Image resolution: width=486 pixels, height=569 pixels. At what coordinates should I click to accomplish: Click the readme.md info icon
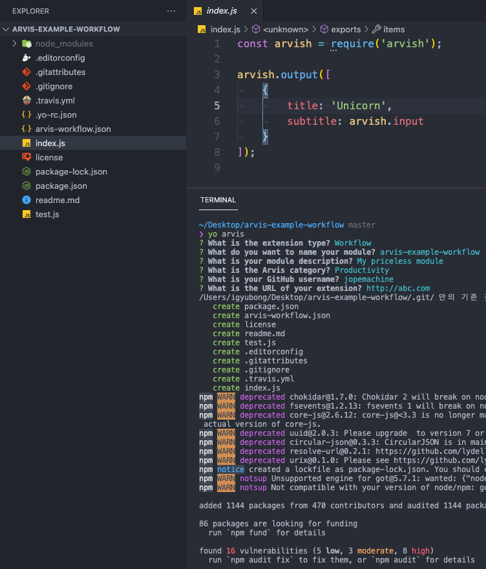[x=26, y=200]
